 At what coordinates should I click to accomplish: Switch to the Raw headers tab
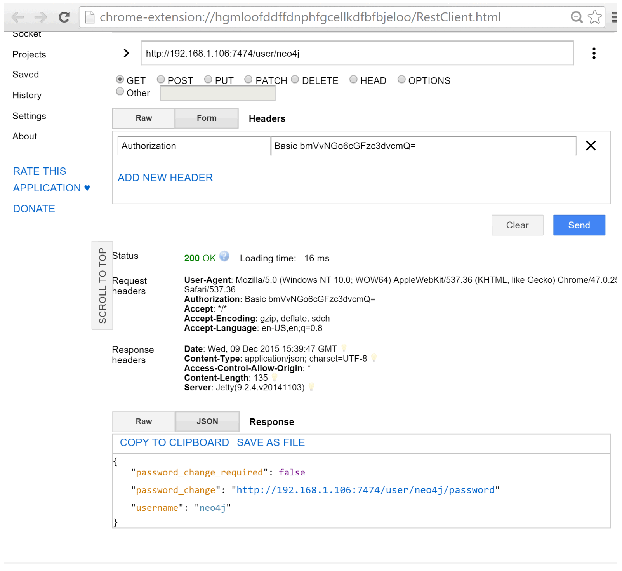pos(144,118)
